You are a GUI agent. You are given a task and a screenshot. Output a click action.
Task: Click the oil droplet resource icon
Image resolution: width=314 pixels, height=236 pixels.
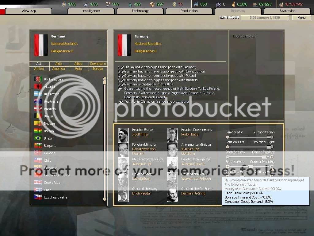pos(130,4)
